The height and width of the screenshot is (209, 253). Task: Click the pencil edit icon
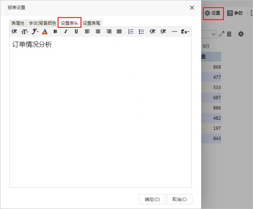coord(222,34)
